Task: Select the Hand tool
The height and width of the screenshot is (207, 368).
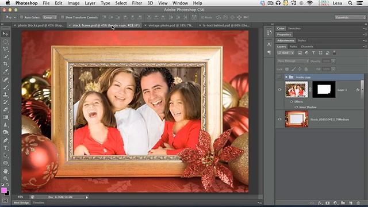Action: [x=5, y=171]
